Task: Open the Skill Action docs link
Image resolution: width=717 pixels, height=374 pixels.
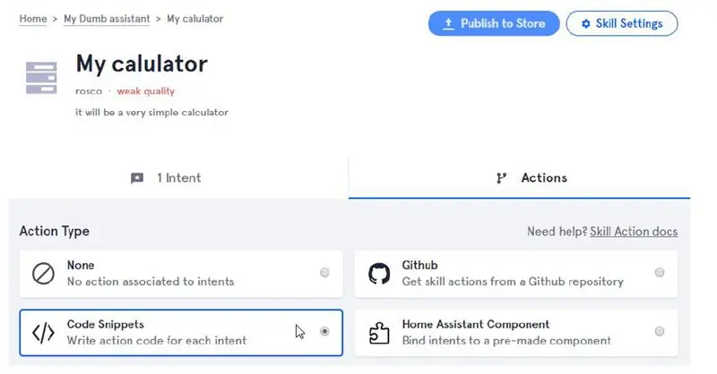Action: pos(634,232)
